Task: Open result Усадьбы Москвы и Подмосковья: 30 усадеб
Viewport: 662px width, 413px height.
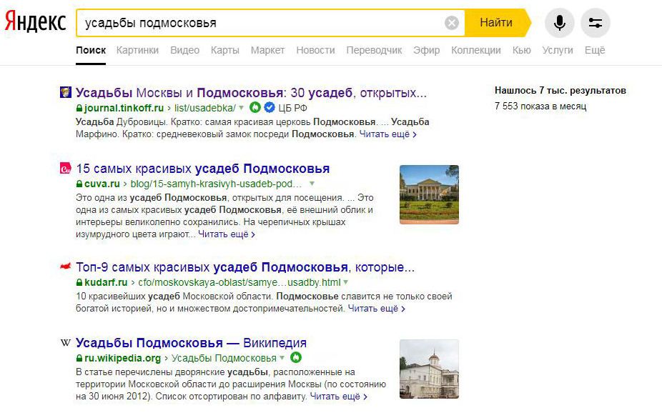Action: tap(251, 92)
